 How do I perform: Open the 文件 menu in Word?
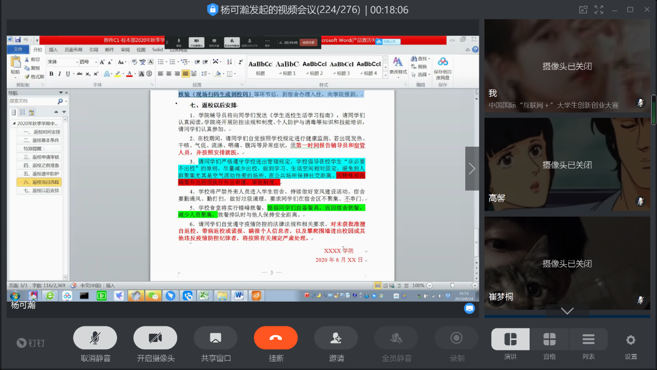[x=18, y=50]
